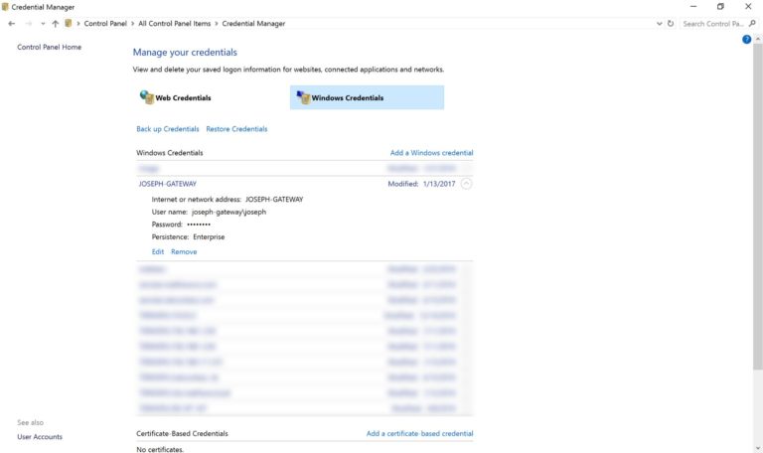Viewport: 763px width, 453px height.
Task: Remove the JOSEPH-GATEWAY credential
Action: (x=184, y=251)
